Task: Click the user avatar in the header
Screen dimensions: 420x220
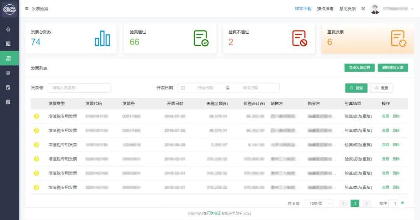Action: (375, 9)
